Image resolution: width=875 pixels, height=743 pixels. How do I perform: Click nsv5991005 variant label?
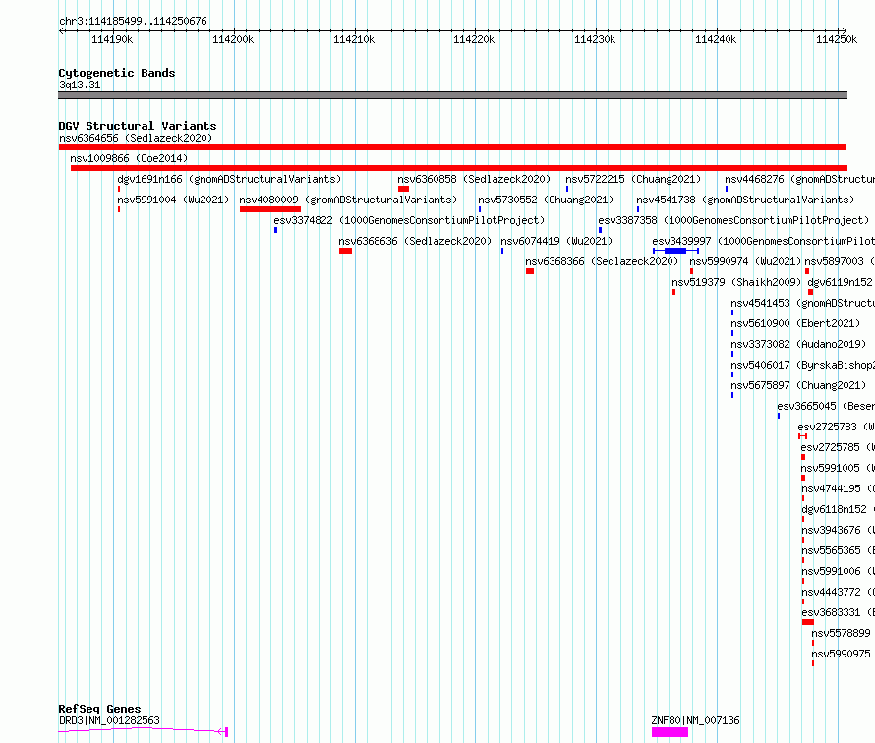[x=838, y=468]
